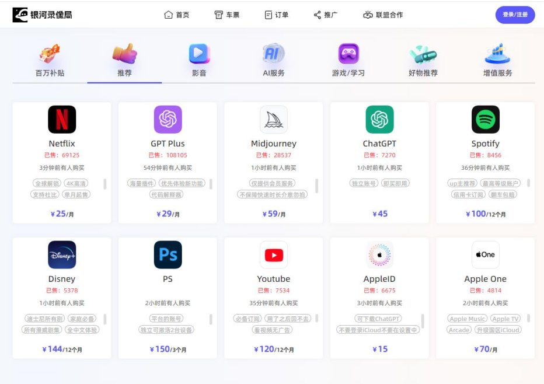This screenshot has width=544, height=384.
Task: Click the ¥100/12个月 Spotify price
Action: click(x=486, y=214)
